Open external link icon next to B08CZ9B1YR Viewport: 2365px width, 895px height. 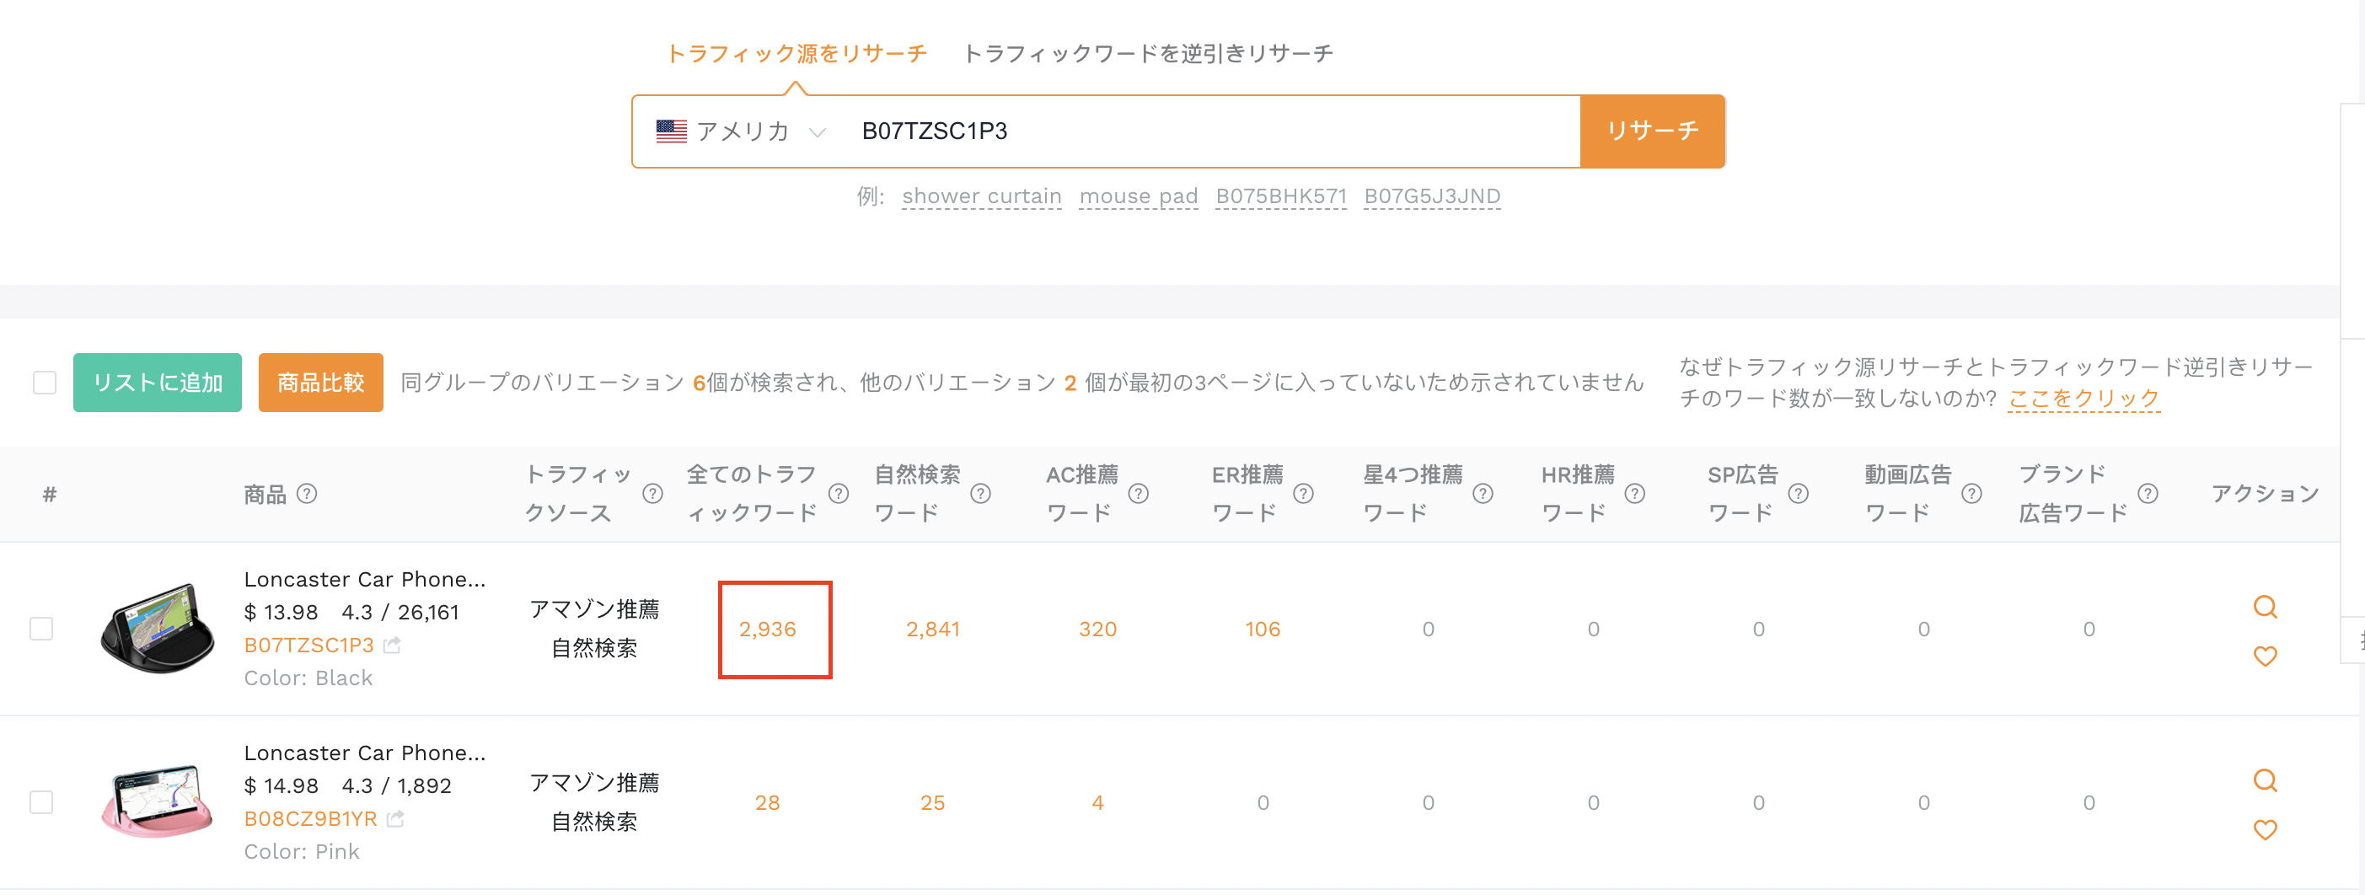tap(394, 819)
